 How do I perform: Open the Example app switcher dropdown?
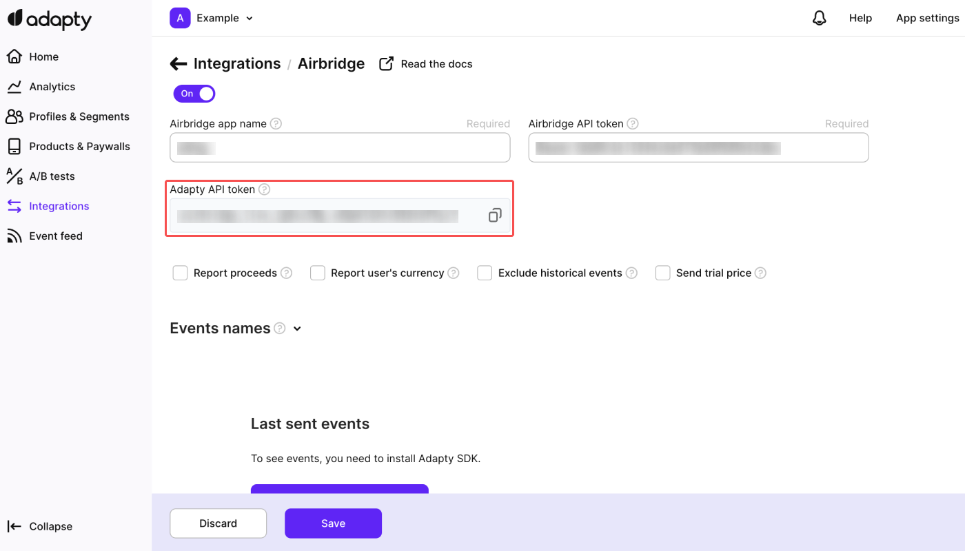point(225,18)
